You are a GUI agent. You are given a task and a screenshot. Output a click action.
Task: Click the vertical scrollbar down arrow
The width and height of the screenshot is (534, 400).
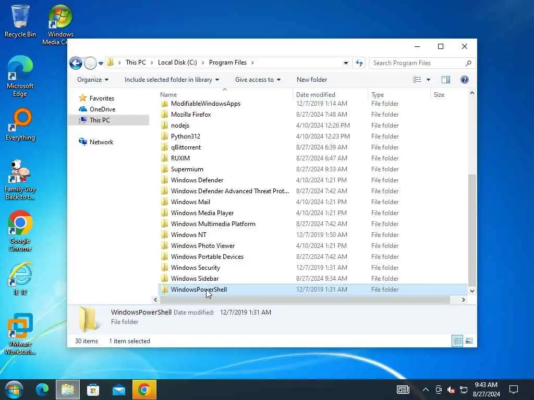[472, 291]
